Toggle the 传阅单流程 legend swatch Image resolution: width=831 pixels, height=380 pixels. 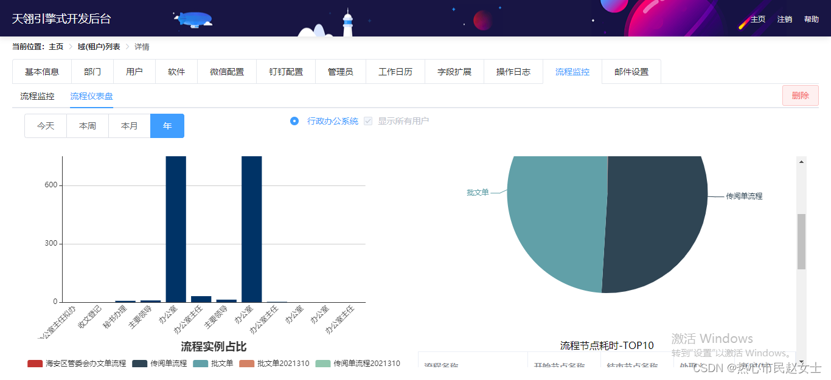click(139, 364)
